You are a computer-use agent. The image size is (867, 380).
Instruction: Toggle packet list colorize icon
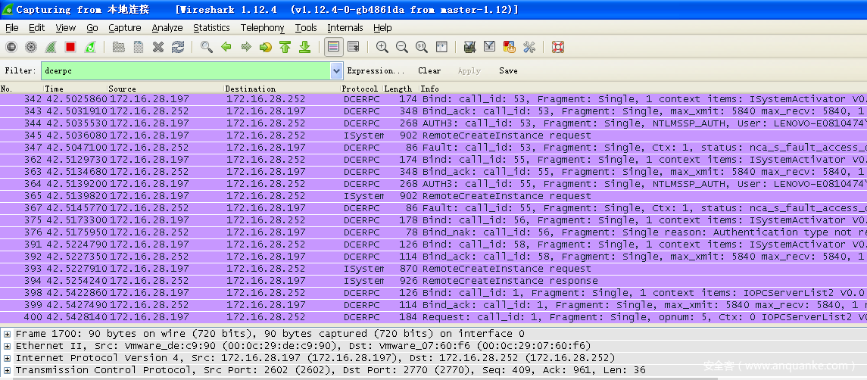[333, 47]
